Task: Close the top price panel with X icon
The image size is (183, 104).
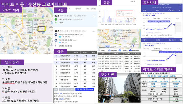Action: point(180,5)
